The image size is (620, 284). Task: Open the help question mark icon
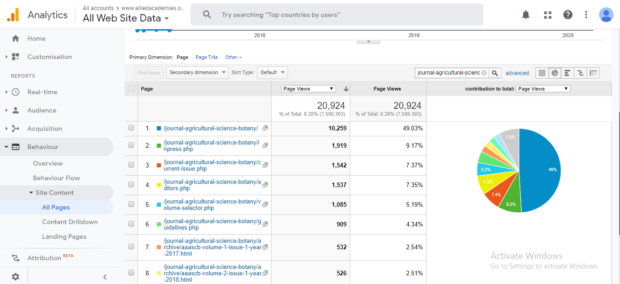coord(568,15)
